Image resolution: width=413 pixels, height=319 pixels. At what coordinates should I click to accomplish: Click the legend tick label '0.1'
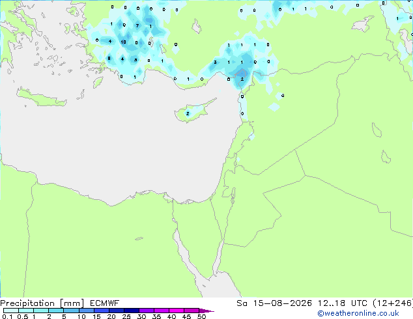pyautogui.click(x=7, y=316)
